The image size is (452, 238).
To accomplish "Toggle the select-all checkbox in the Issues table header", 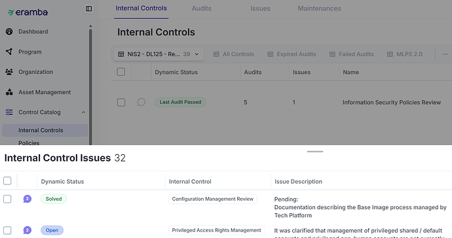I will (7, 181).
